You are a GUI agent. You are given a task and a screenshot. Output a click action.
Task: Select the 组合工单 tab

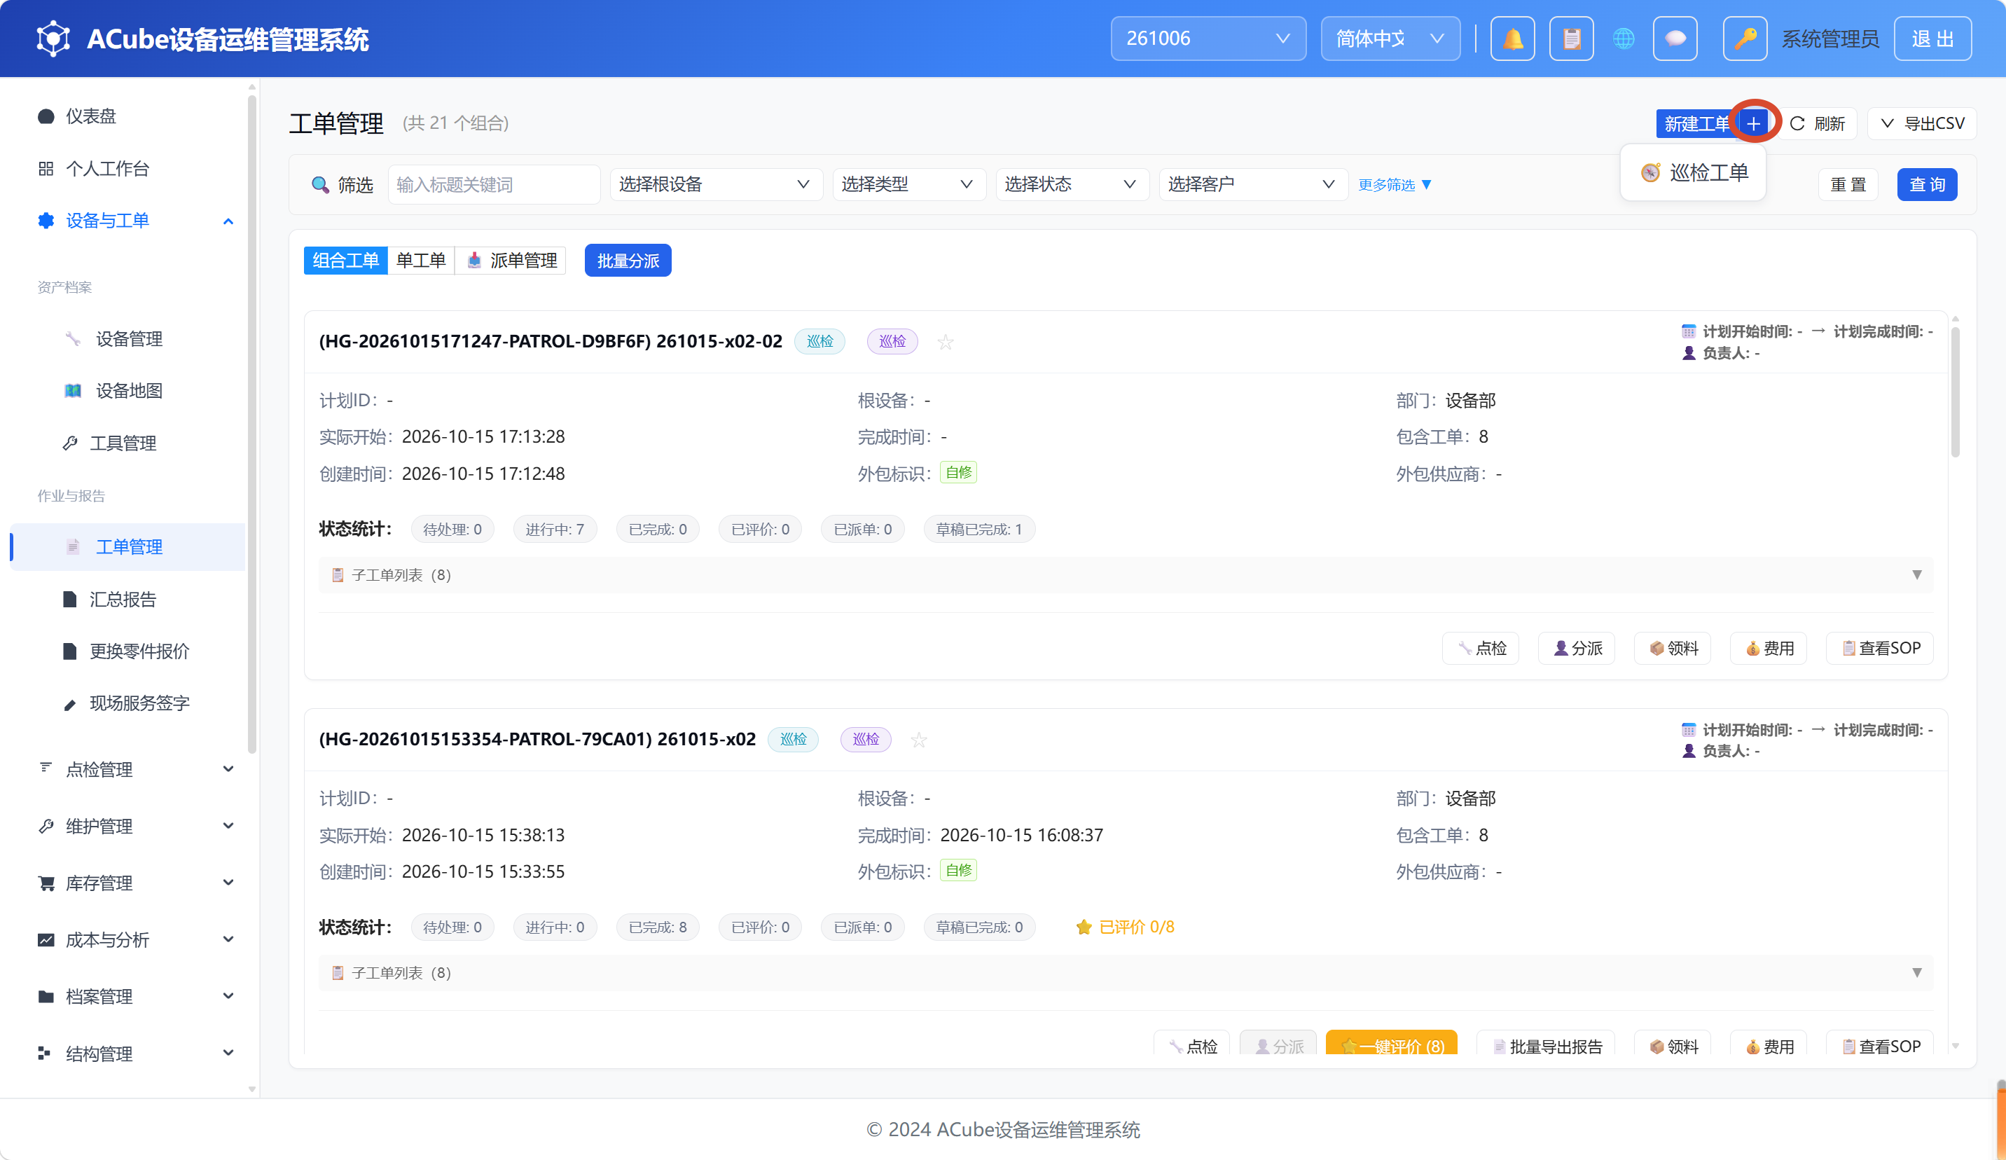pos(345,261)
